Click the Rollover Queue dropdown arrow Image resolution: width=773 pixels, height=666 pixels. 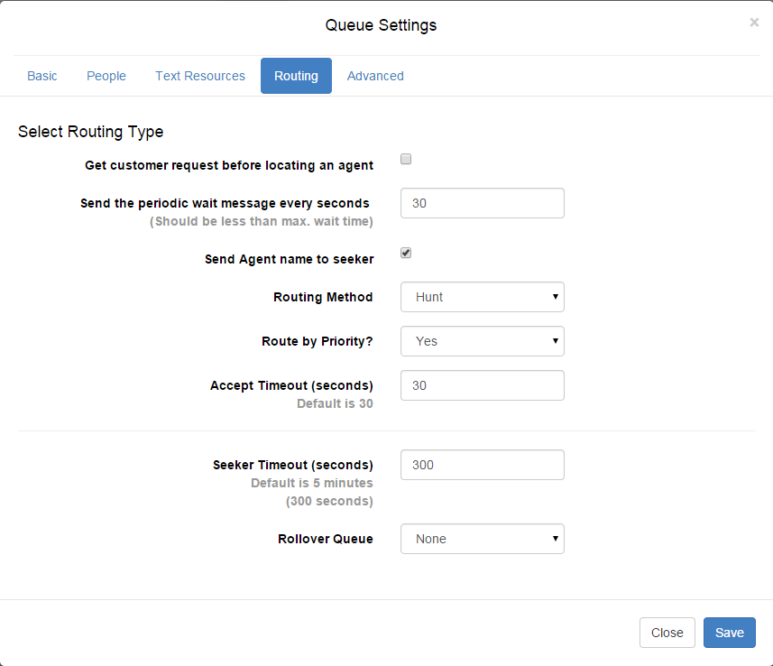click(555, 539)
